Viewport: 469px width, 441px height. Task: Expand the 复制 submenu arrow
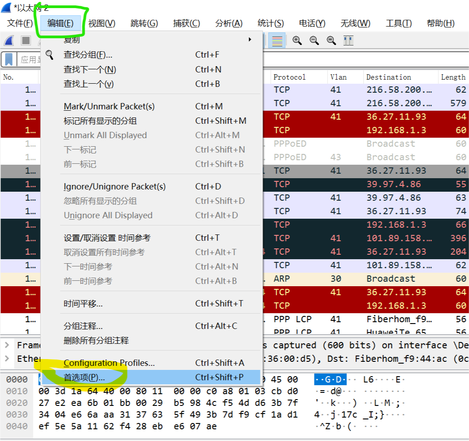250,40
